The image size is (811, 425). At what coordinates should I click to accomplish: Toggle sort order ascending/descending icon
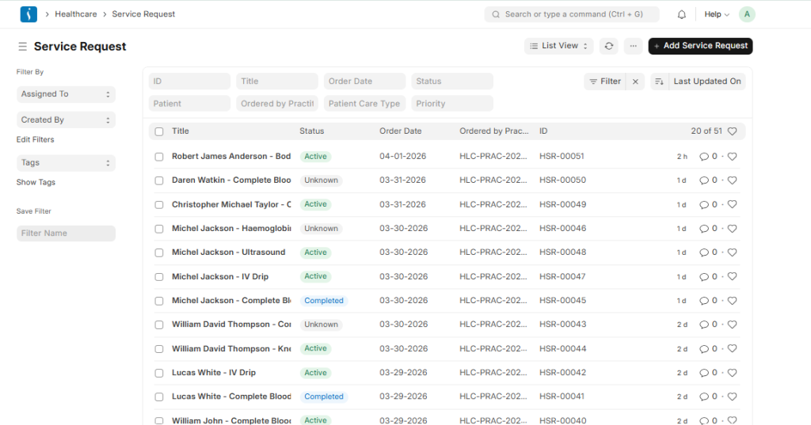pyautogui.click(x=659, y=82)
